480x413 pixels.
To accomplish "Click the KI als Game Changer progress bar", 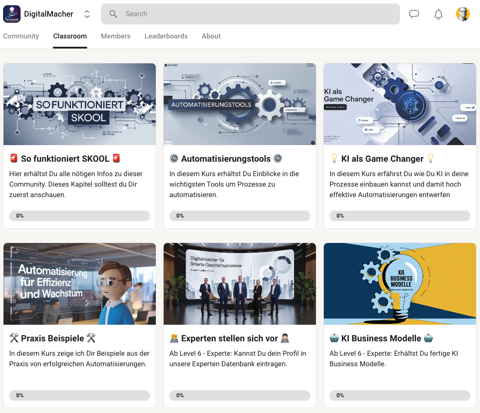I will (400, 216).
